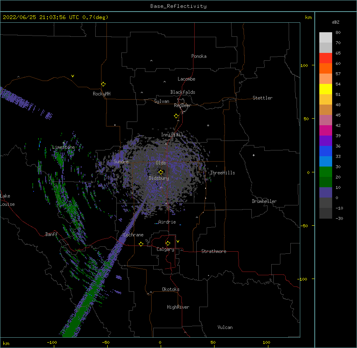Click the Vulcan label
The height and width of the screenshot is (348, 357).
(225, 327)
